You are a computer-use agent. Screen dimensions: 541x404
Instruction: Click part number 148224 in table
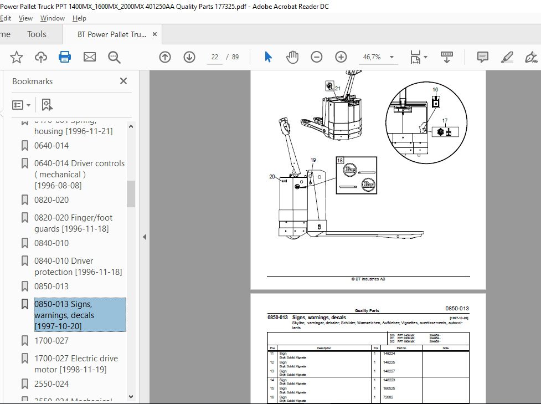[389, 353]
